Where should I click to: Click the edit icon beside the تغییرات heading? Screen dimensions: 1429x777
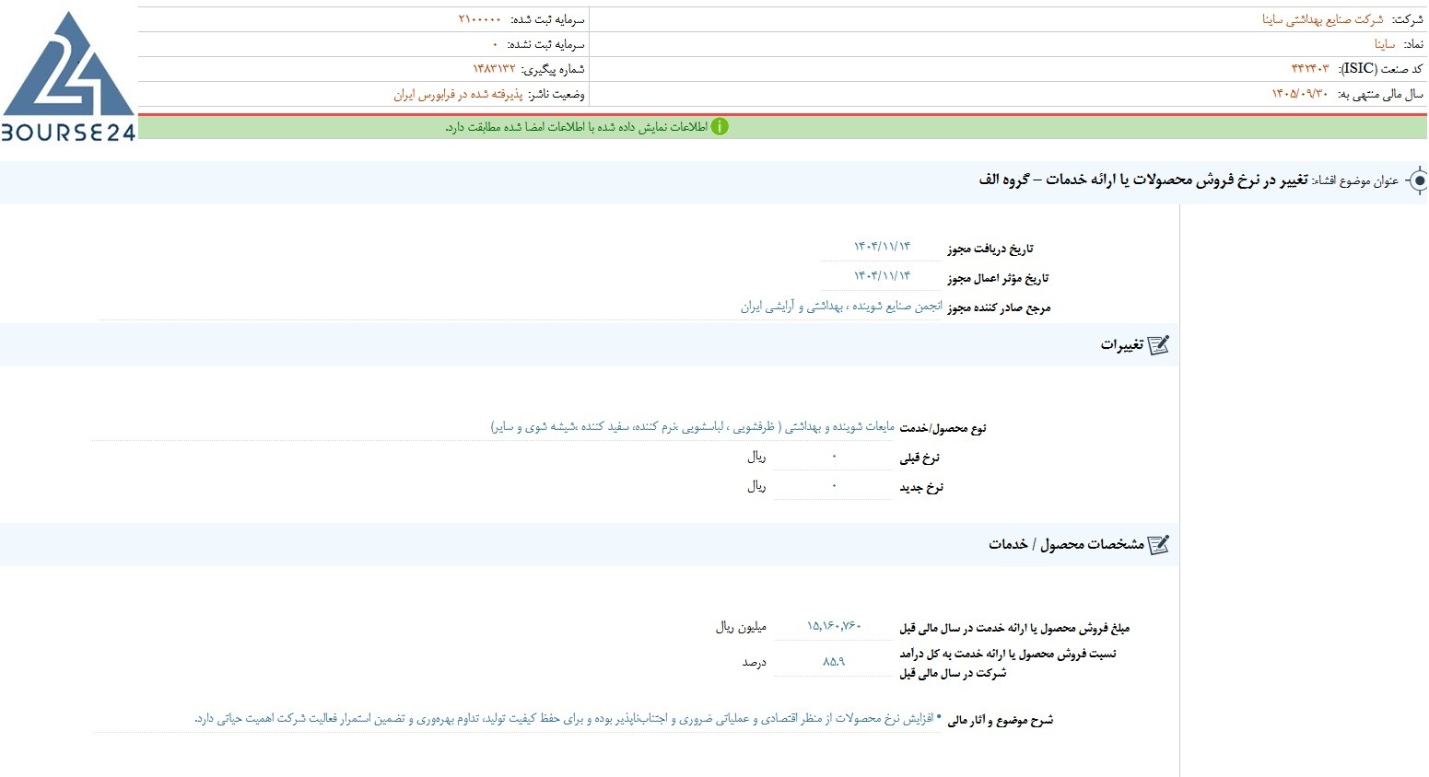[1158, 345]
